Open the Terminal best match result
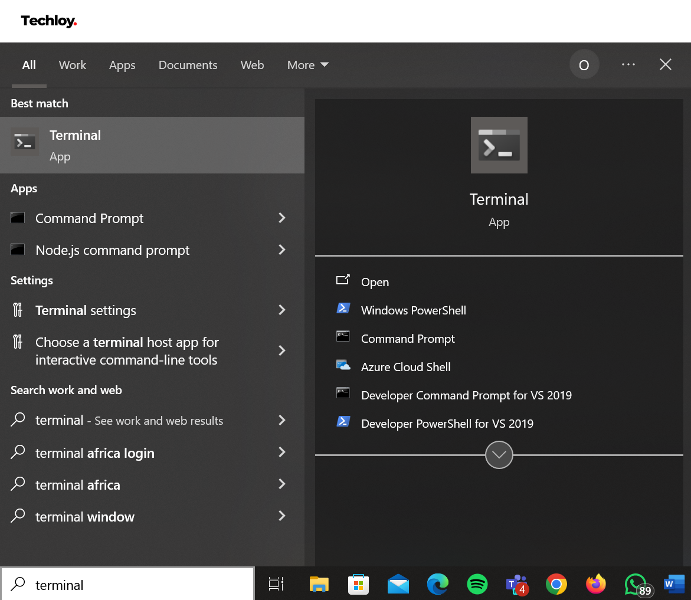 (x=152, y=145)
